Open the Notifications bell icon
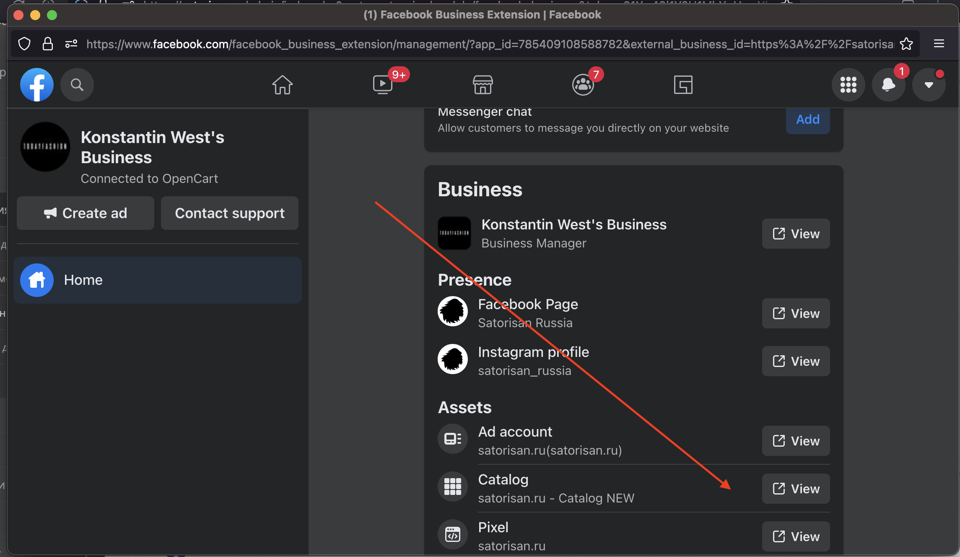This screenshot has width=960, height=557. tap(888, 85)
